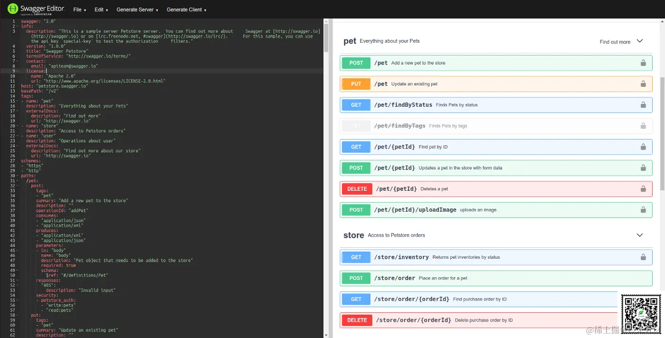Click the $ref: "#/definitions/Pet" line
This screenshot has width=665, height=338.
coord(77,275)
